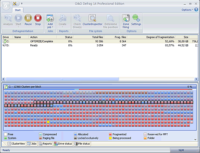200x153 pixels.
Task: Click the System legend green swatch
Action: pyautogui.click(x=5, y=138)
